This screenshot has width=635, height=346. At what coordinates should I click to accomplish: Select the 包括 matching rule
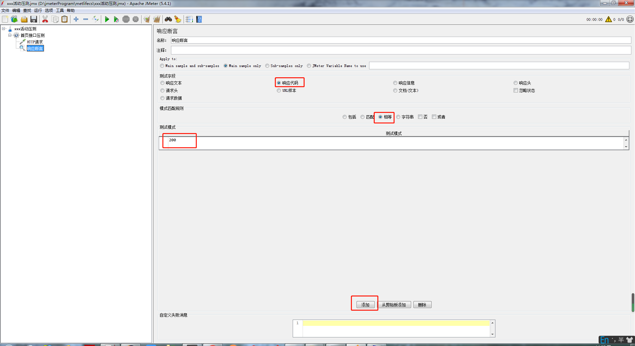pyautogui.click(x=349, y=117)
